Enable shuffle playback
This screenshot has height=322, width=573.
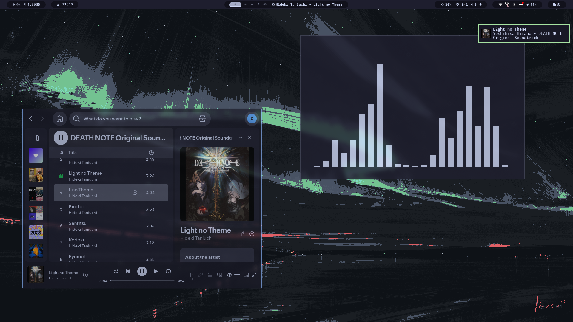point(116,271)
